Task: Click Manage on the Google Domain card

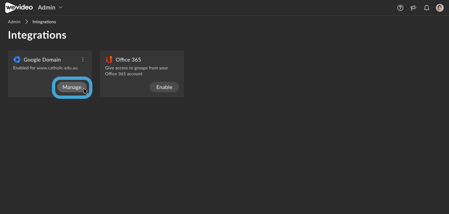Action: 72,87
